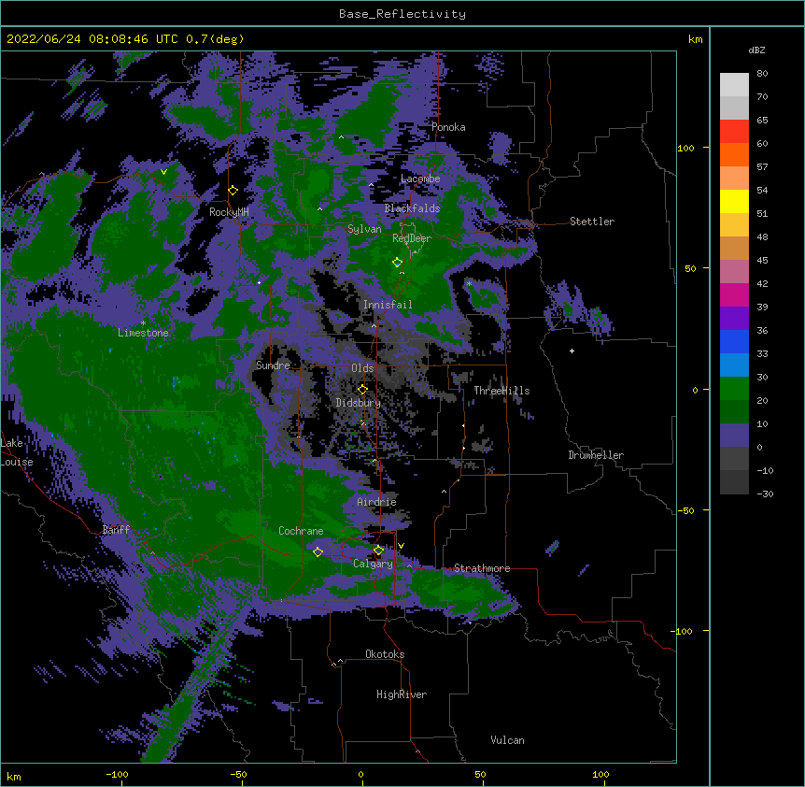Select the Strathmore label
This screenshot has height=787, width=805.
click(482, 568)
